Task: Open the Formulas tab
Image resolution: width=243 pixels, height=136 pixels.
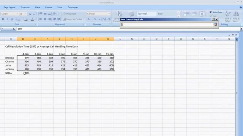Action: tap(25, 8)
